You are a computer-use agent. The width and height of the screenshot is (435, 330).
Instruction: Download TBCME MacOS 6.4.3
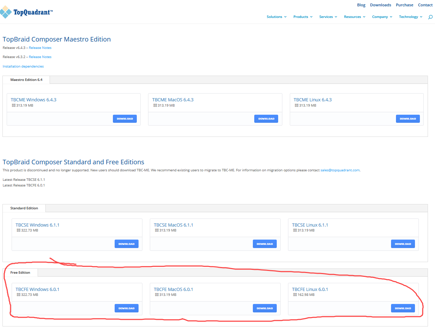[x=266, y=119]
